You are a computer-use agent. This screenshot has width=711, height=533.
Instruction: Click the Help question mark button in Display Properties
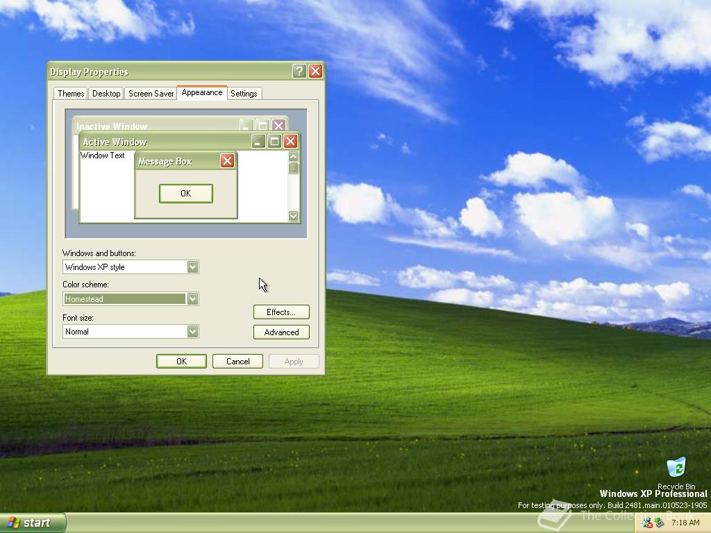(299, 71)
